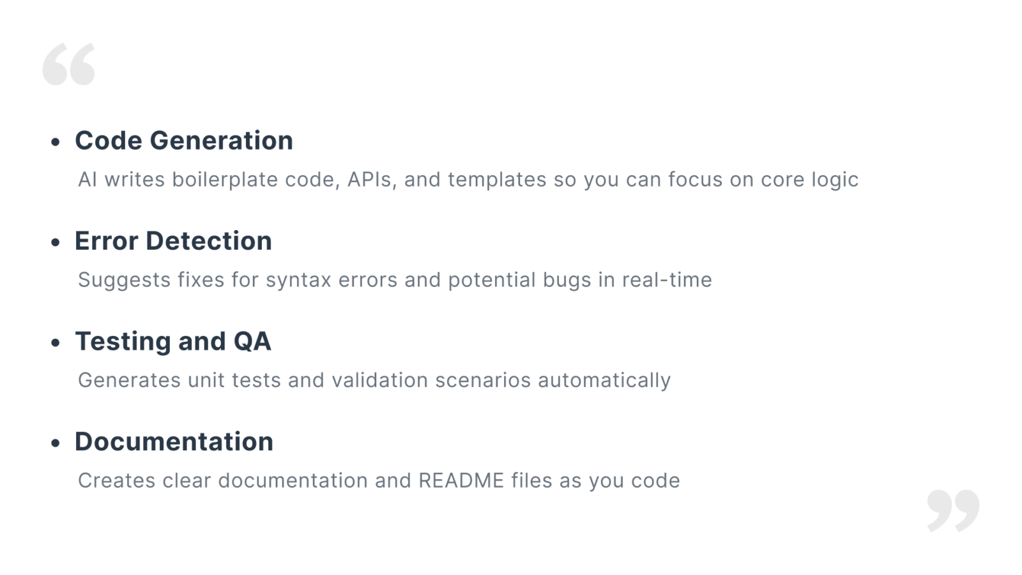Select the Documentation heading
The image size is (1022, 575).
click(x=174, y=441)
